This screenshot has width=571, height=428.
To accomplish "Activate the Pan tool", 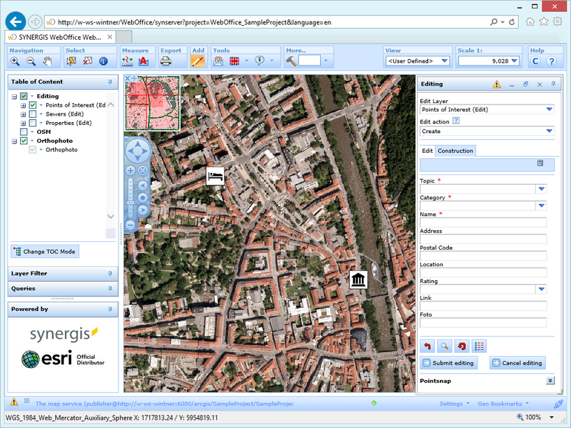I will [47, 61].
